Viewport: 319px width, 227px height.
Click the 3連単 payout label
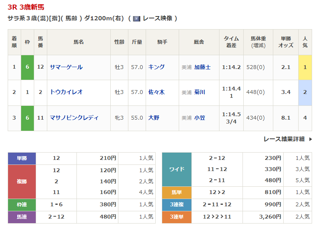pos(177,217)
